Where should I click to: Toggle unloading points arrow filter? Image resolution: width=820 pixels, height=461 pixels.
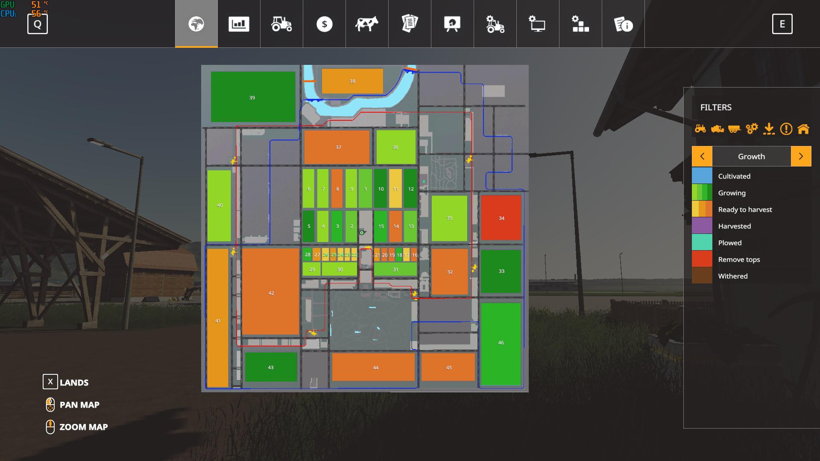point(769,128)
